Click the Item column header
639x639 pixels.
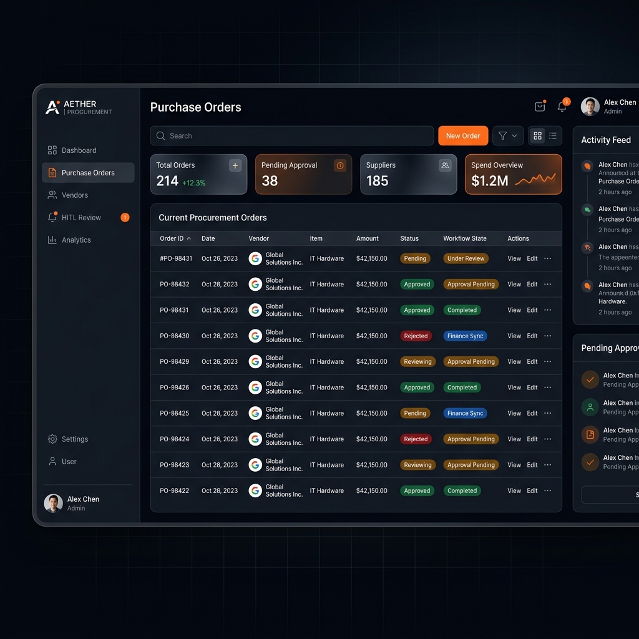coord(316,238)
